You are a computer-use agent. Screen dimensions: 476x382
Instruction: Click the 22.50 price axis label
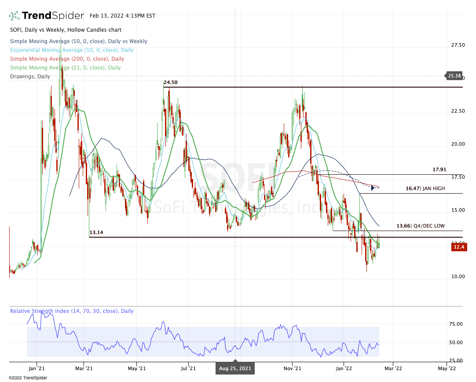pyautogui.click(x=458, y=111)
